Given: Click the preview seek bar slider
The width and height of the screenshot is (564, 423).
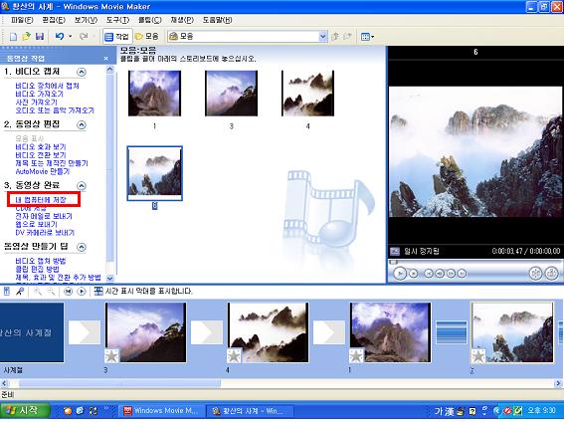Looking at the screenshot, I should point(394,263).
